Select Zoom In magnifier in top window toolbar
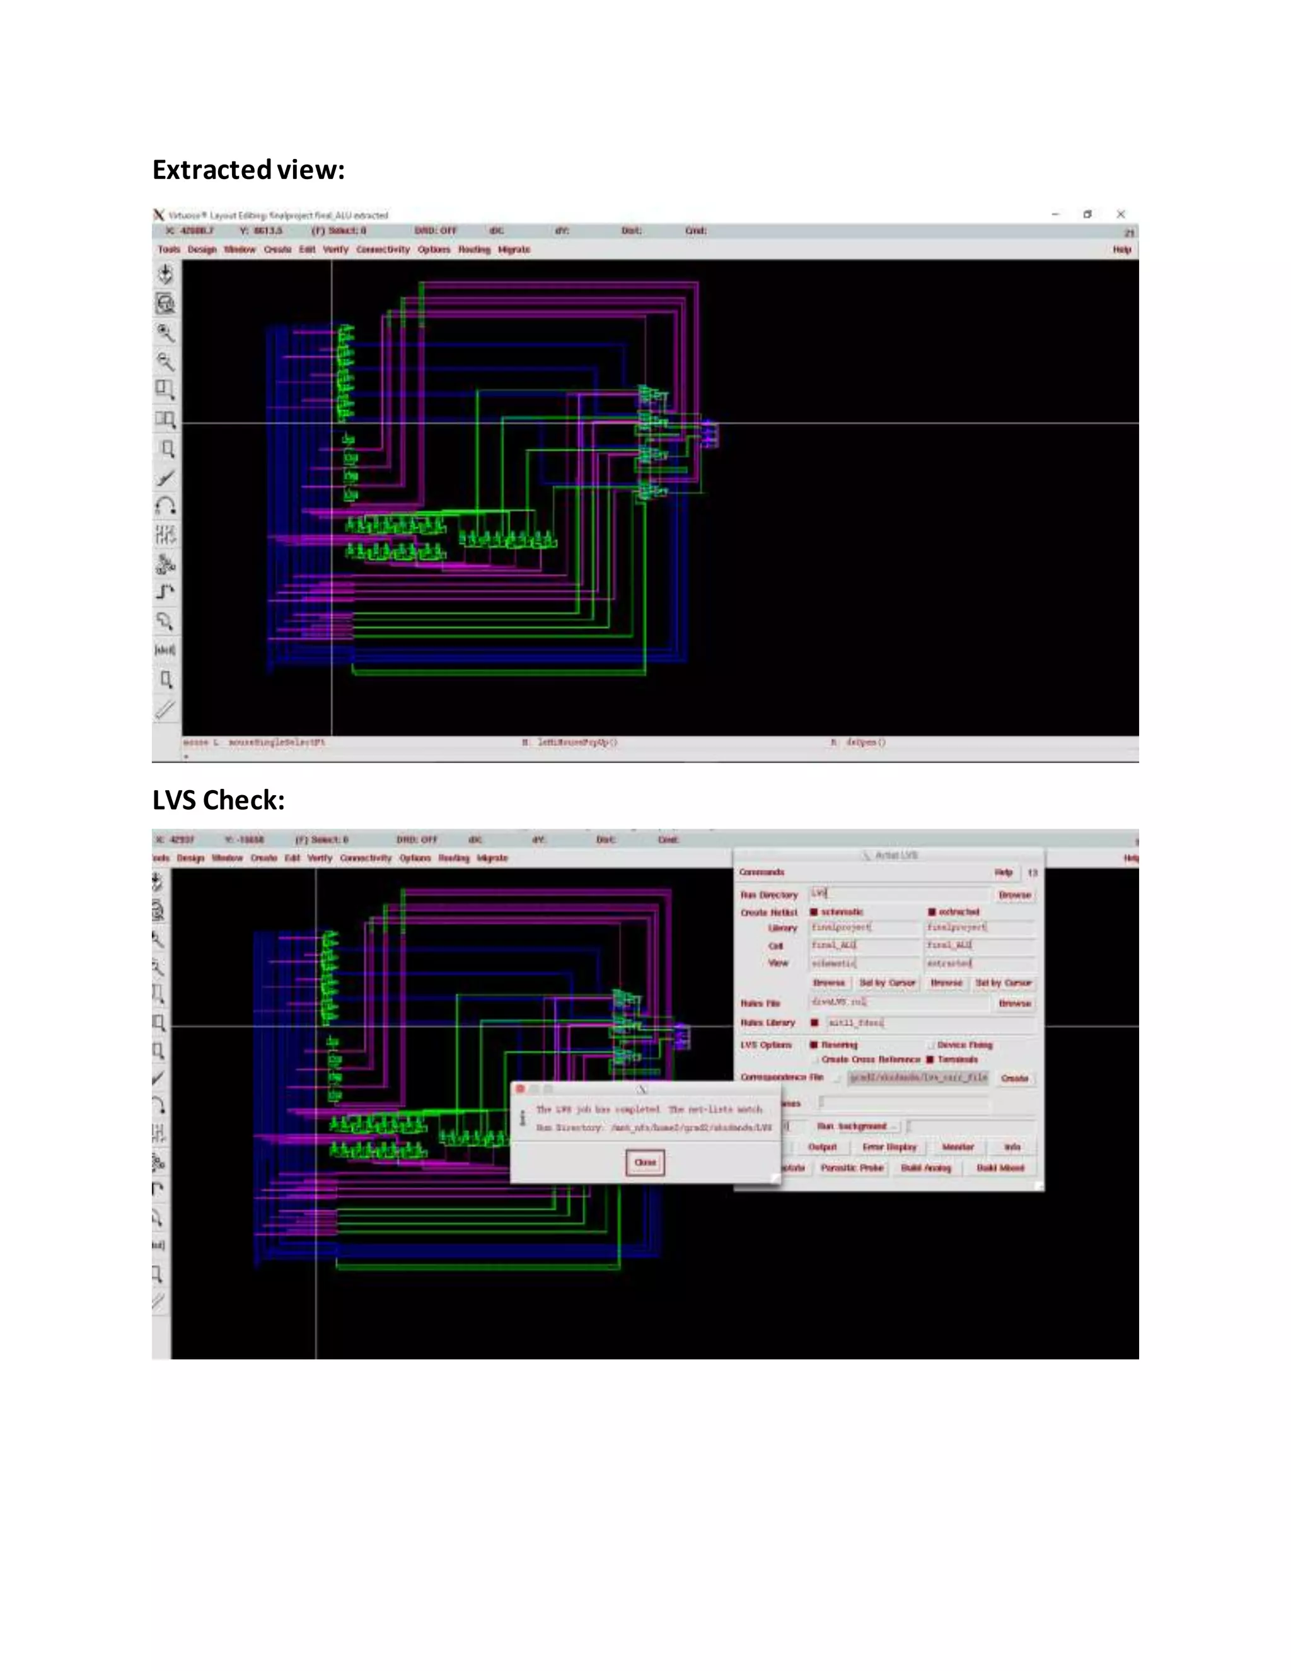The image size is (1291, 1671). tap(165, 332)
